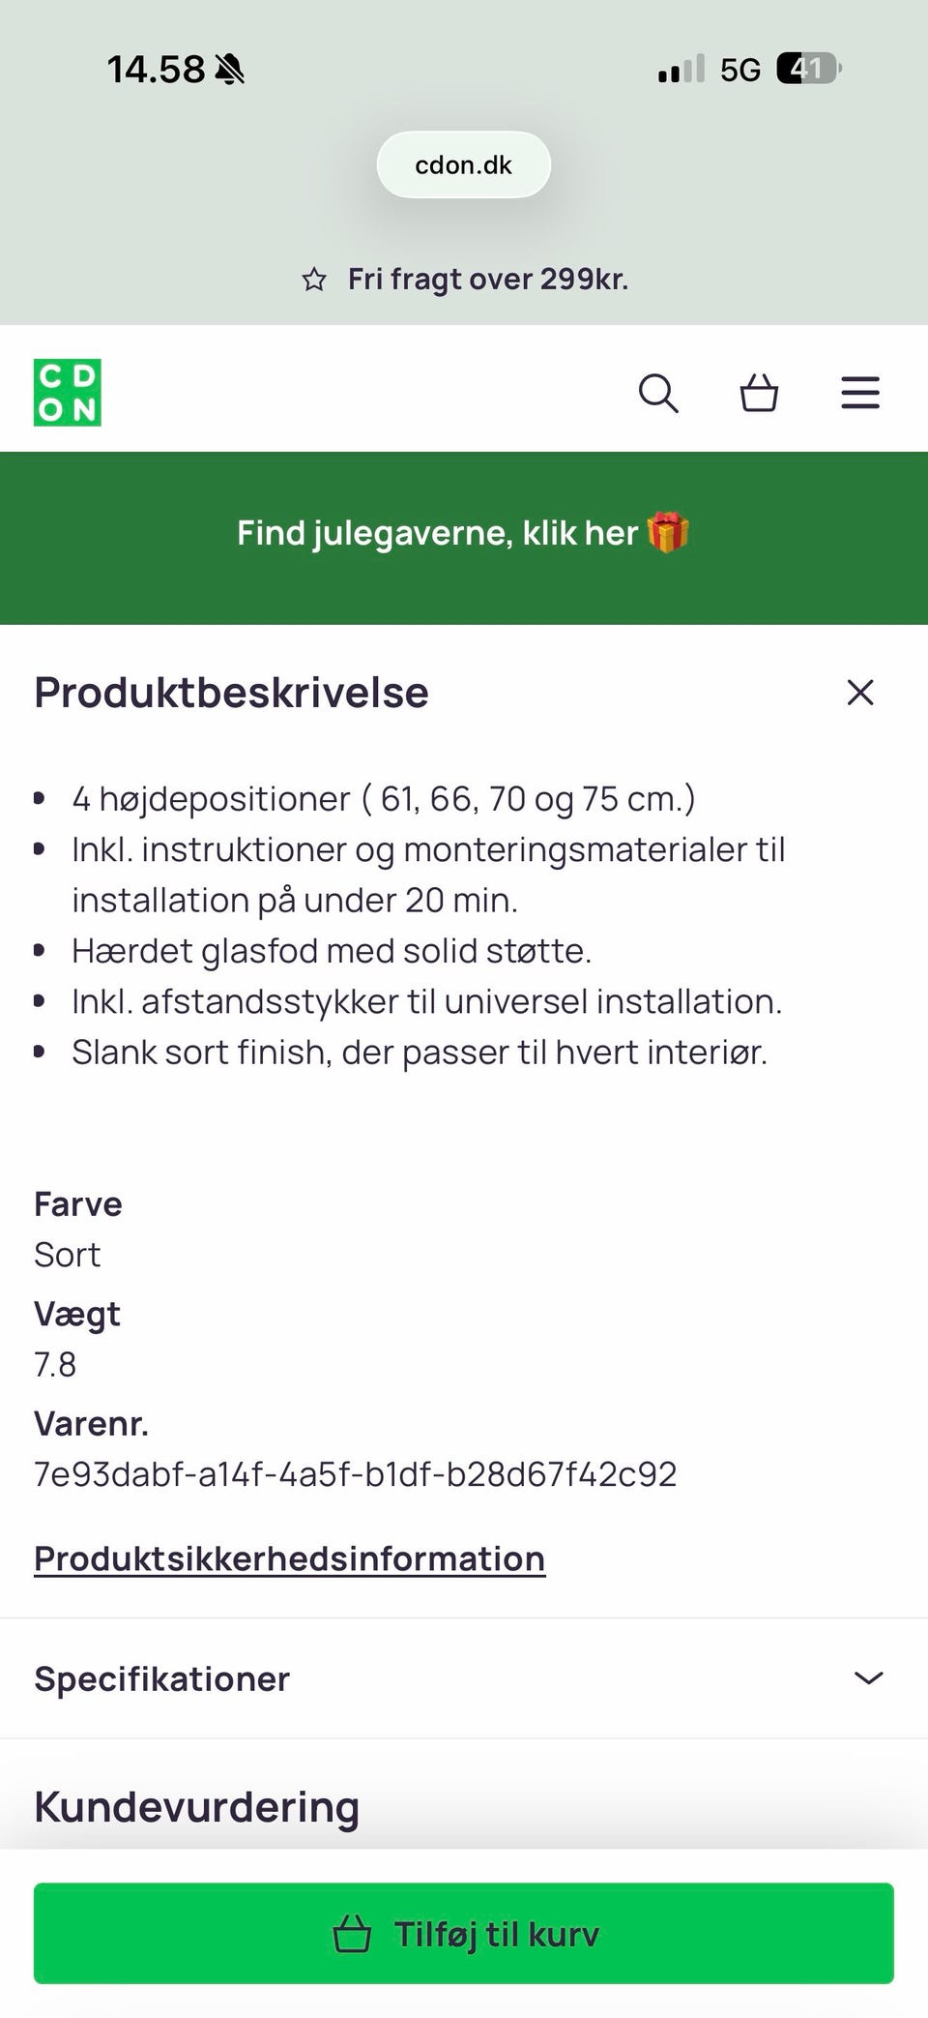Open the Specifikationer section
The width and height of the screenshot is (928, 2018).
[x=162, y=1678]
